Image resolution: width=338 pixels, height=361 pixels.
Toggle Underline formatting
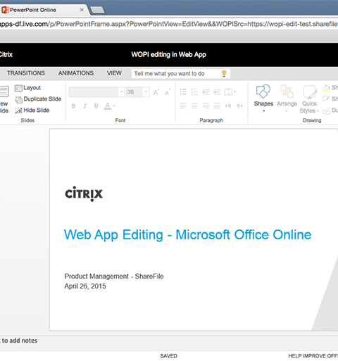[96, 106]
